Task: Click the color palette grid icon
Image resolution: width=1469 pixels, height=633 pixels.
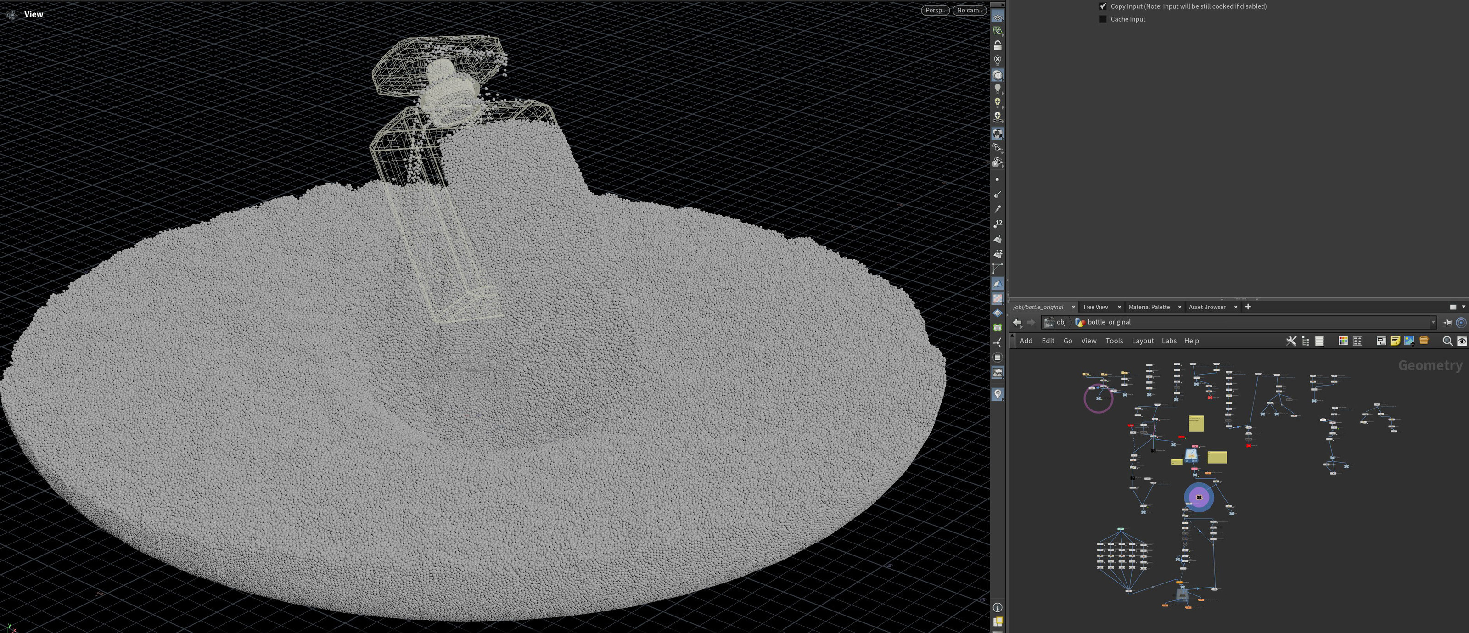Action: (x=1343, y=341)
